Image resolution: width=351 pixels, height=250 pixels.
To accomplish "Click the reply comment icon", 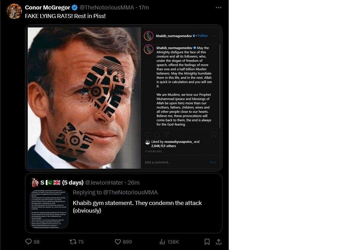I will tap(29, 242).
